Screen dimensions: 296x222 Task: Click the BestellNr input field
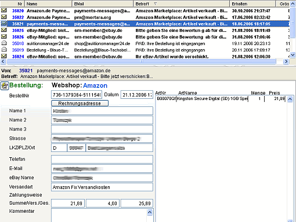(x=77, y=95)
